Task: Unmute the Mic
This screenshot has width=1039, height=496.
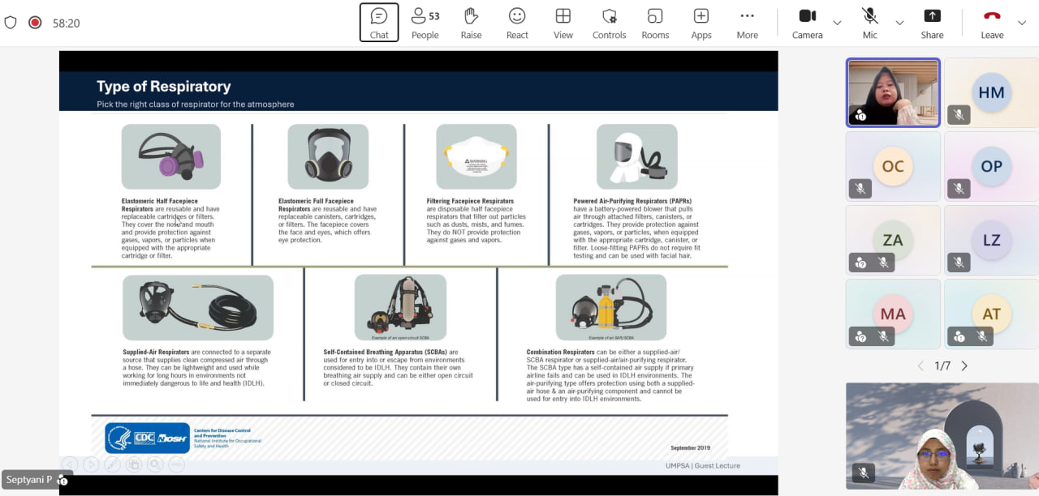Action: point(869,23)
